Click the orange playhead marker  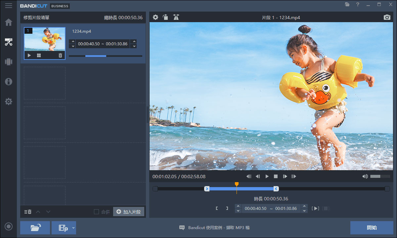(x=237, y=184)
